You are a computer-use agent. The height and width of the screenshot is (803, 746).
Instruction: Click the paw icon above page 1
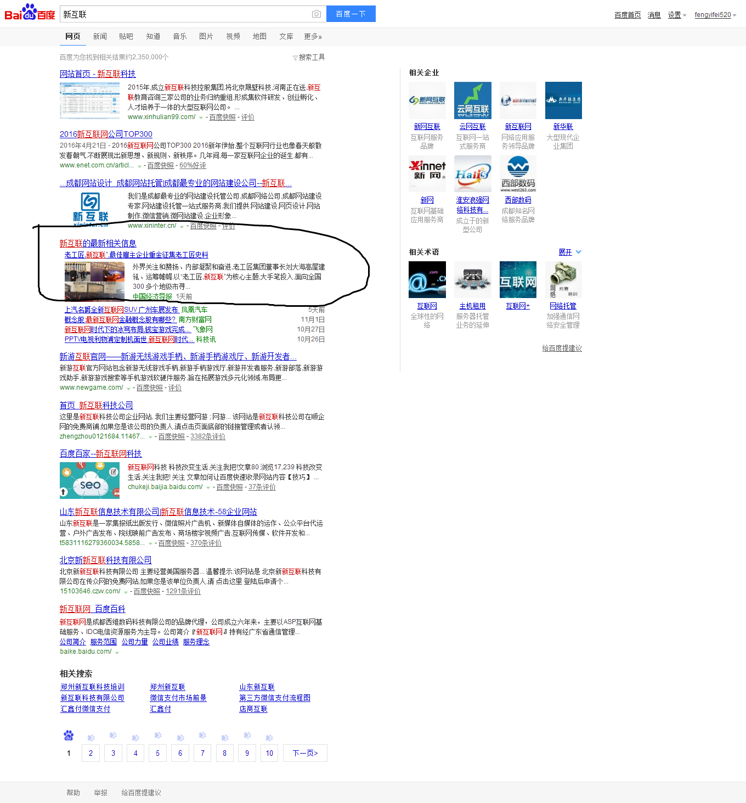(69, 735)
